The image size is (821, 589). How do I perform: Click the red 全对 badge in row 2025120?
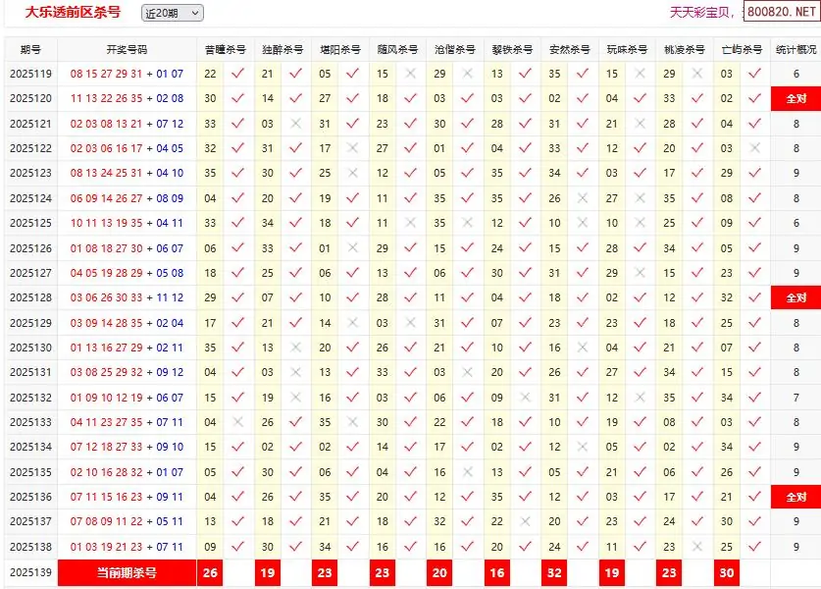[795, 98]
